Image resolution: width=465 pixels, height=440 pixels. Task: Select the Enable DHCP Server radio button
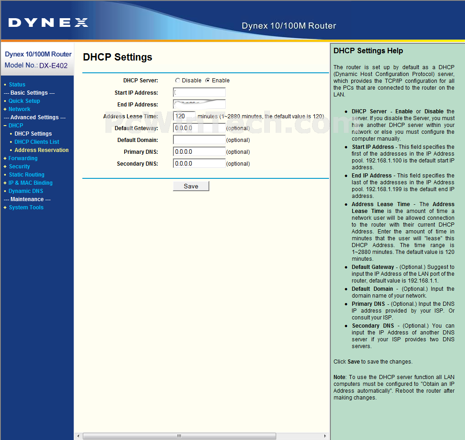pos(207,81)
